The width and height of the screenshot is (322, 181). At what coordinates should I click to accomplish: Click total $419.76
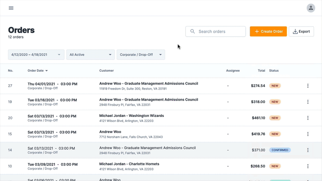point(258,134)
